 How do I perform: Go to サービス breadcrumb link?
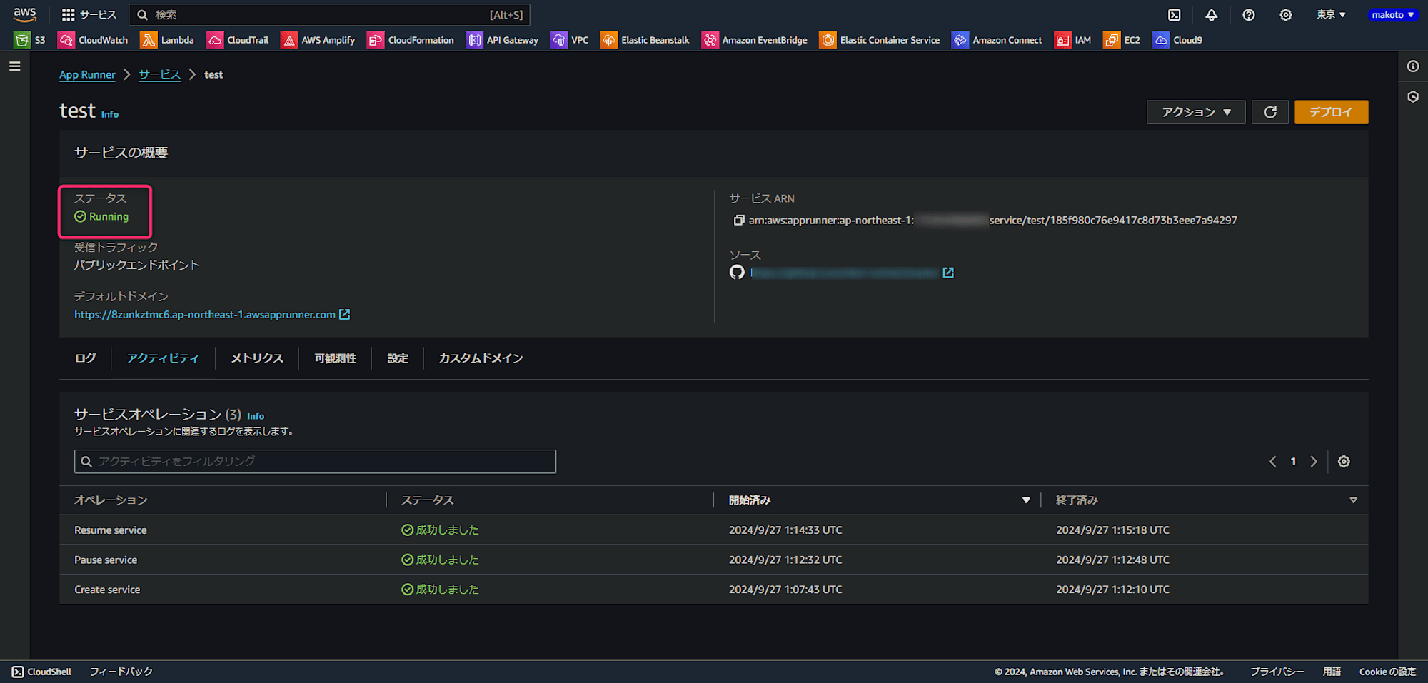pos(159,74)
